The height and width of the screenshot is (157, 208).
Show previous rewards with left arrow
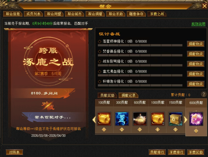pyautogui.click(x=94, y=120)
